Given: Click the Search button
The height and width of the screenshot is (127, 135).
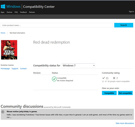Looking at the screenshot, I should 124,25.
